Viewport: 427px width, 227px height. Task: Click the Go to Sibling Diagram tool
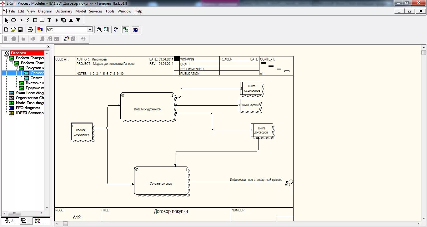64,20
